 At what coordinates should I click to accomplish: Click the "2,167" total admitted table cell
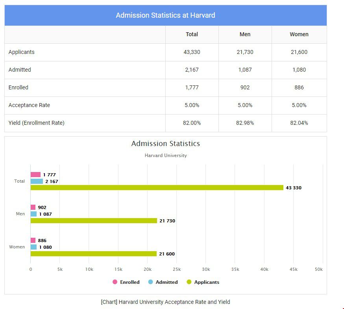192,70
